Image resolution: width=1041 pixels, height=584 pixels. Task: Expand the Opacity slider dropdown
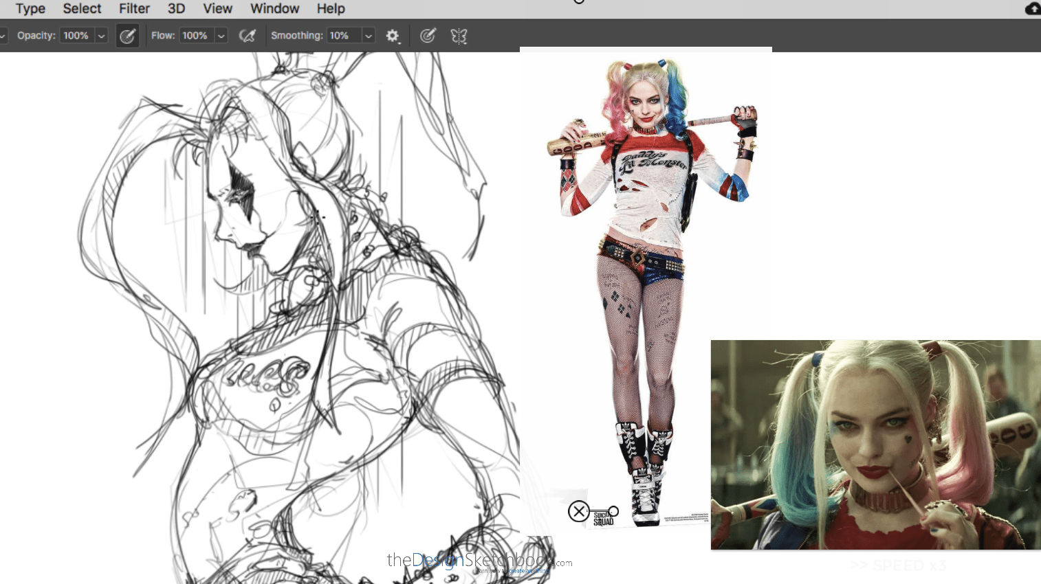[102, 36]
